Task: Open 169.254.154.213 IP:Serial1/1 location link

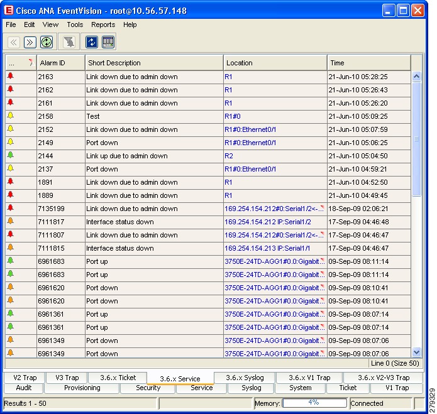Action: coord(267,248)
